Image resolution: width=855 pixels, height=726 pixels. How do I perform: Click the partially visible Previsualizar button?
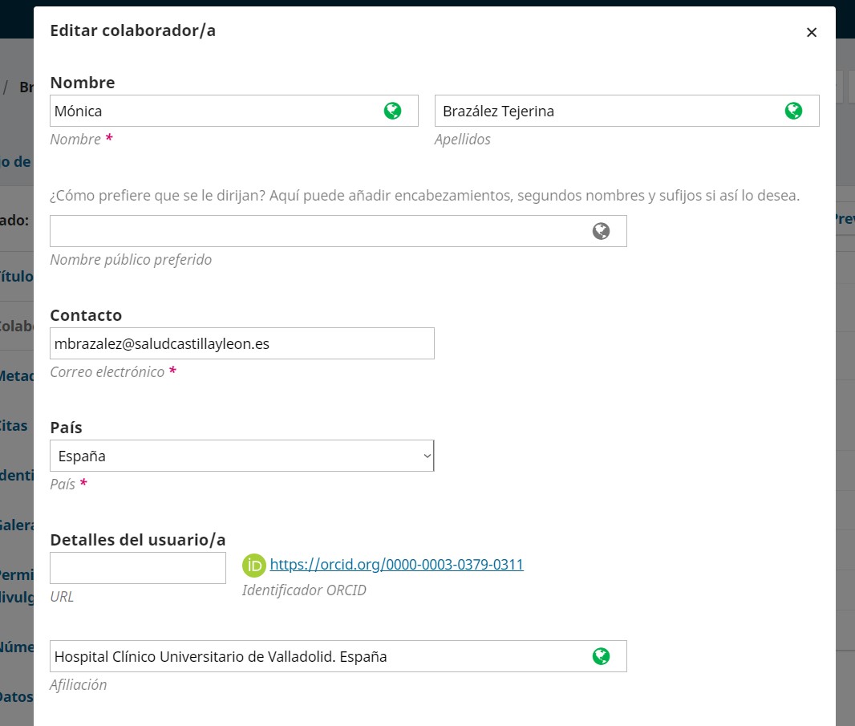coord(844,219)
